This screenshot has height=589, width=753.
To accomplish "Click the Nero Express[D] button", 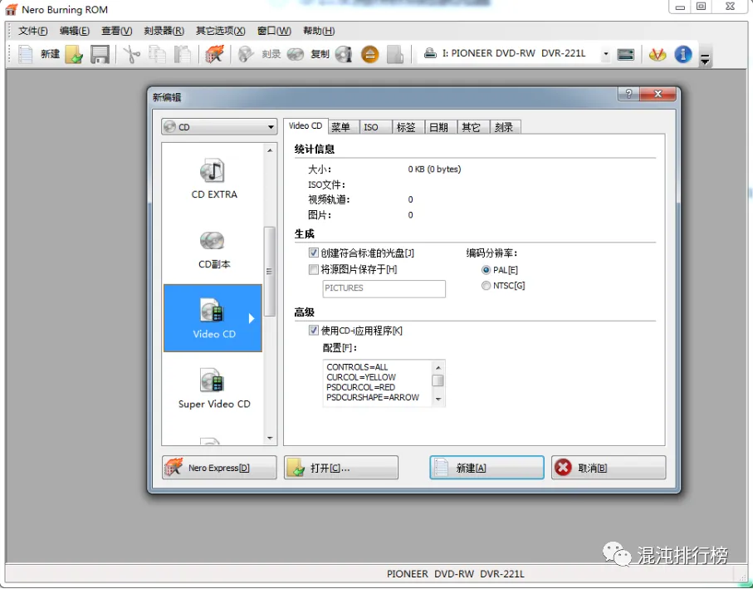I will point(219,468).
